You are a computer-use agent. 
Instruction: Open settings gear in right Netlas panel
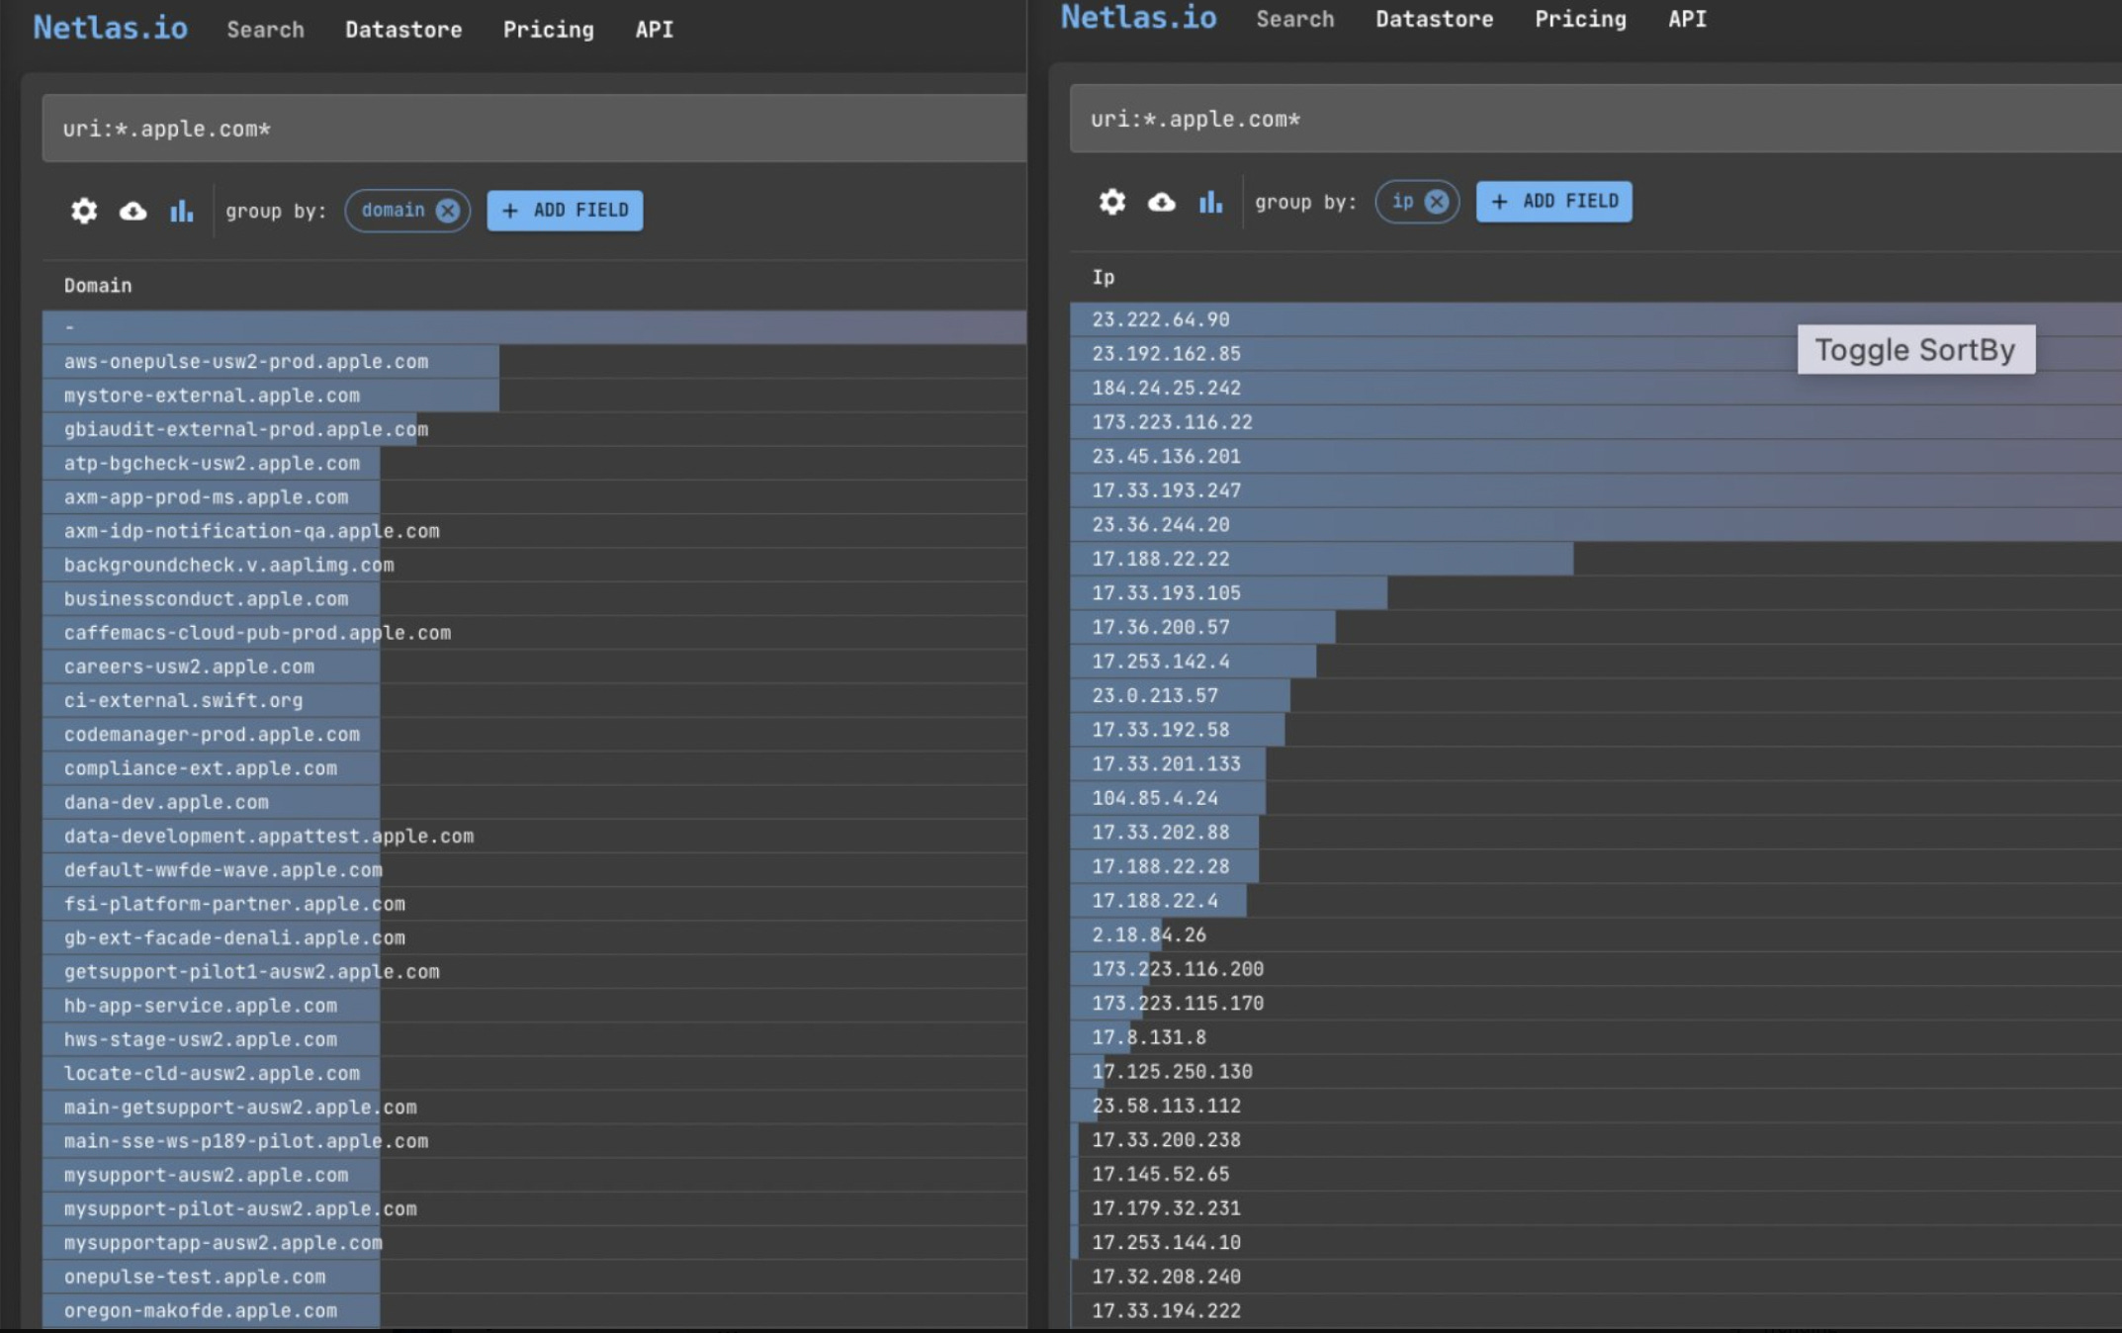(1112, 202)
